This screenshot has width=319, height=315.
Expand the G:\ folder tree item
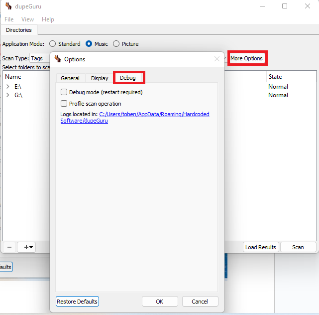(x=7, y=95)
